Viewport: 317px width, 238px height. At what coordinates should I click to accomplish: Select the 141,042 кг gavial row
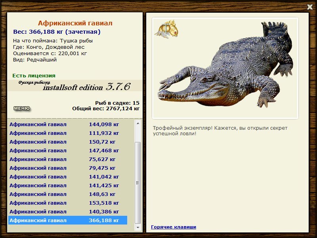pyautogui.click(x=68, y=177)
